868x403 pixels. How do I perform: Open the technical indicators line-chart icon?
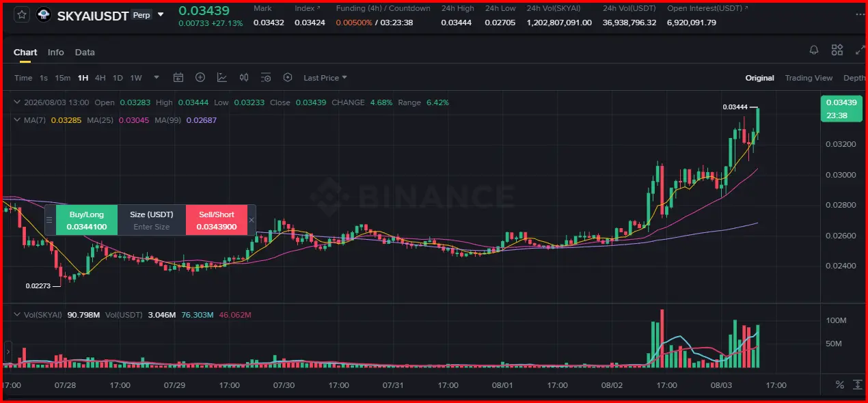pyautogui.click(x=222, y=77)
